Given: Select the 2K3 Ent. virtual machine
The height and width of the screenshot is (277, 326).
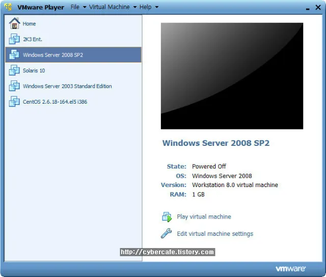Looking at the screenshot, I should click(x=73, y=39).
